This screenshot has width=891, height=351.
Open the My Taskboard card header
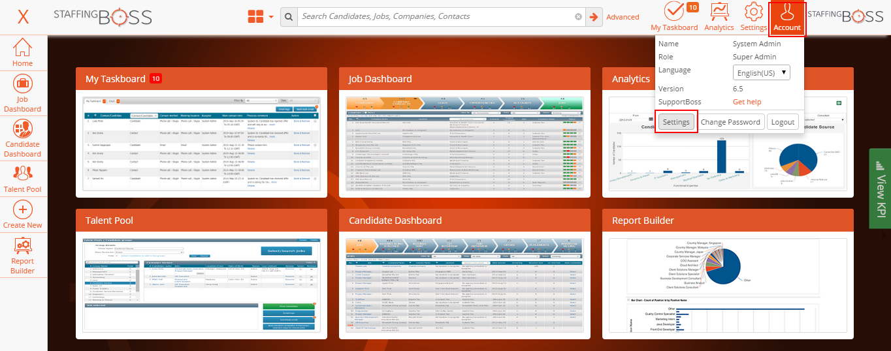(202, 79)
